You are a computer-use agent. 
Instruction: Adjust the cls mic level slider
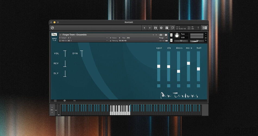point(169,66)
